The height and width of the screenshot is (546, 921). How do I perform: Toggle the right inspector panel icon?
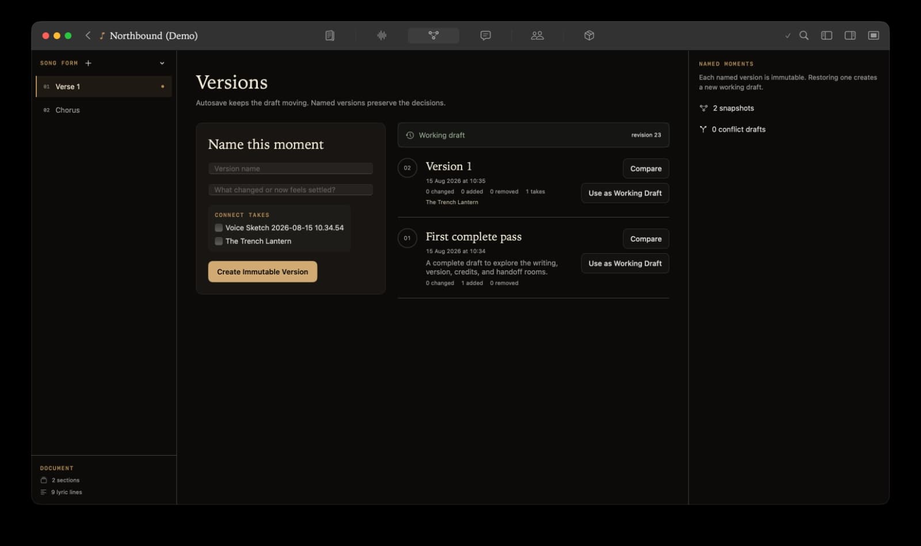850,36
